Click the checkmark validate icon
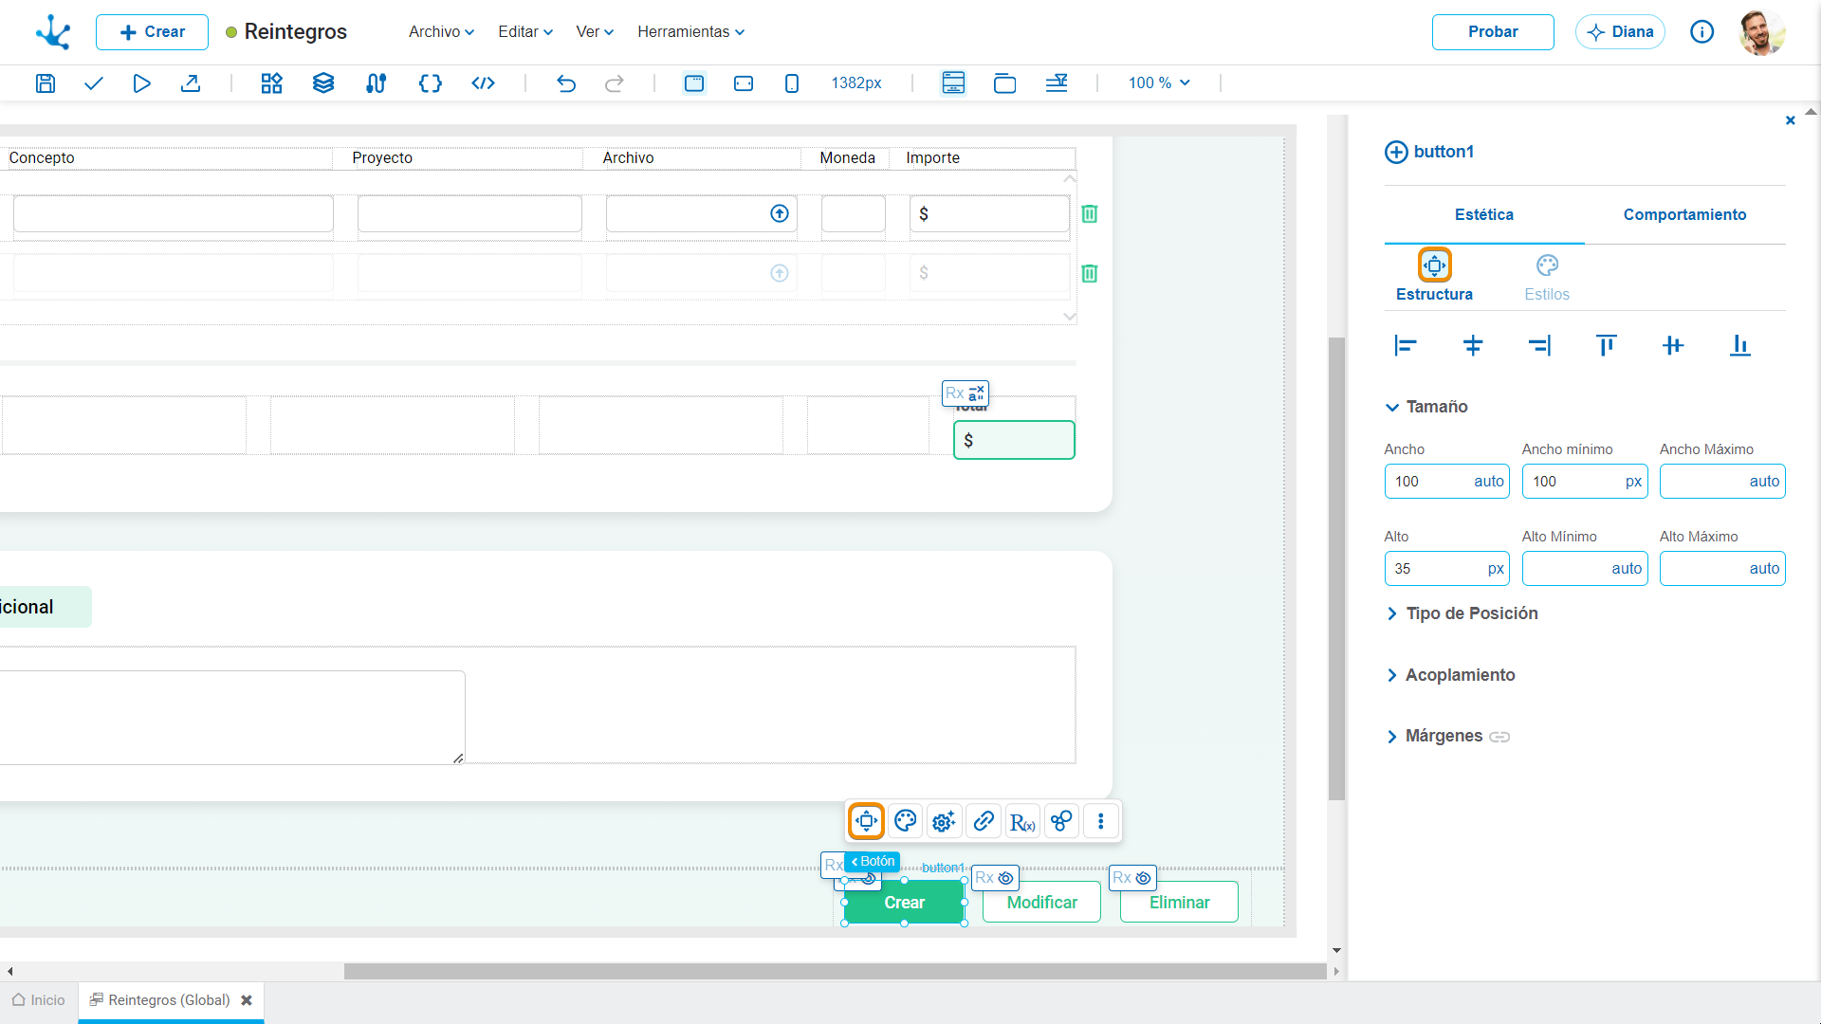Viewport: 1821px width, 1024px height. coord(93,83)
